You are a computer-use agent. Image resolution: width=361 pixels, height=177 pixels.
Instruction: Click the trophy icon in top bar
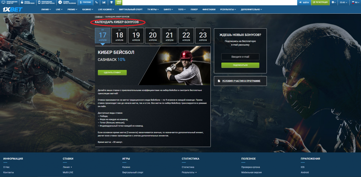(112, 2)
